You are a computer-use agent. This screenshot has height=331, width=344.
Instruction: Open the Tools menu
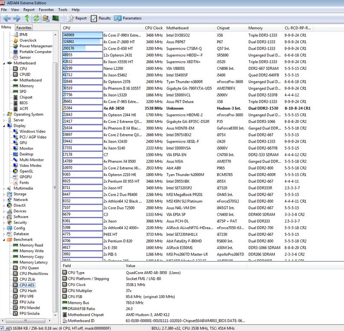(63, 10)
